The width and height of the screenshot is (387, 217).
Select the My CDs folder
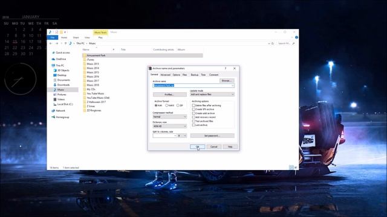[91, 89]
